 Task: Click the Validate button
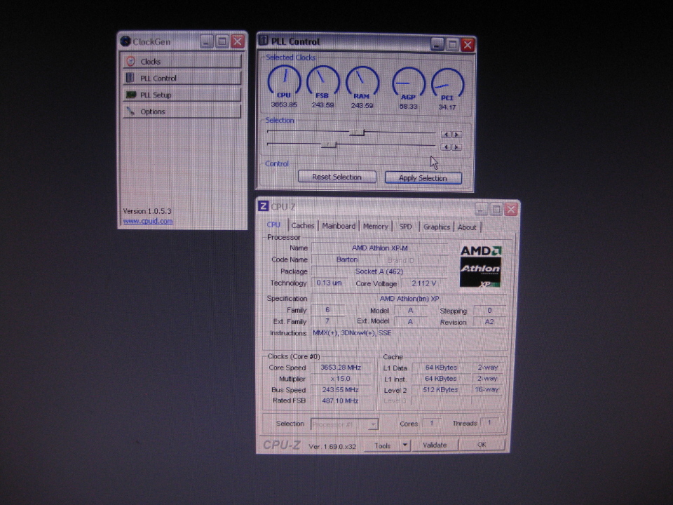pos(435,445)
